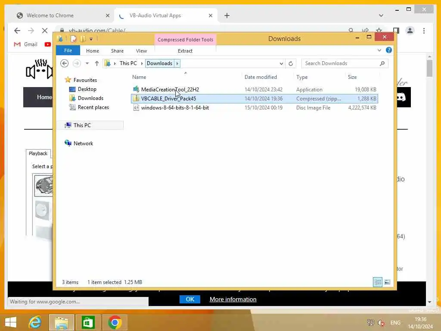
Task: Switch to the Welcome to Chrome tab
Action: 63,16
